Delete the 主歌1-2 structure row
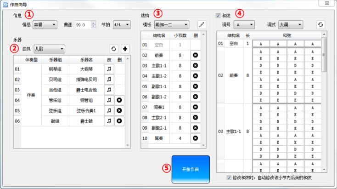 (196, 76)
